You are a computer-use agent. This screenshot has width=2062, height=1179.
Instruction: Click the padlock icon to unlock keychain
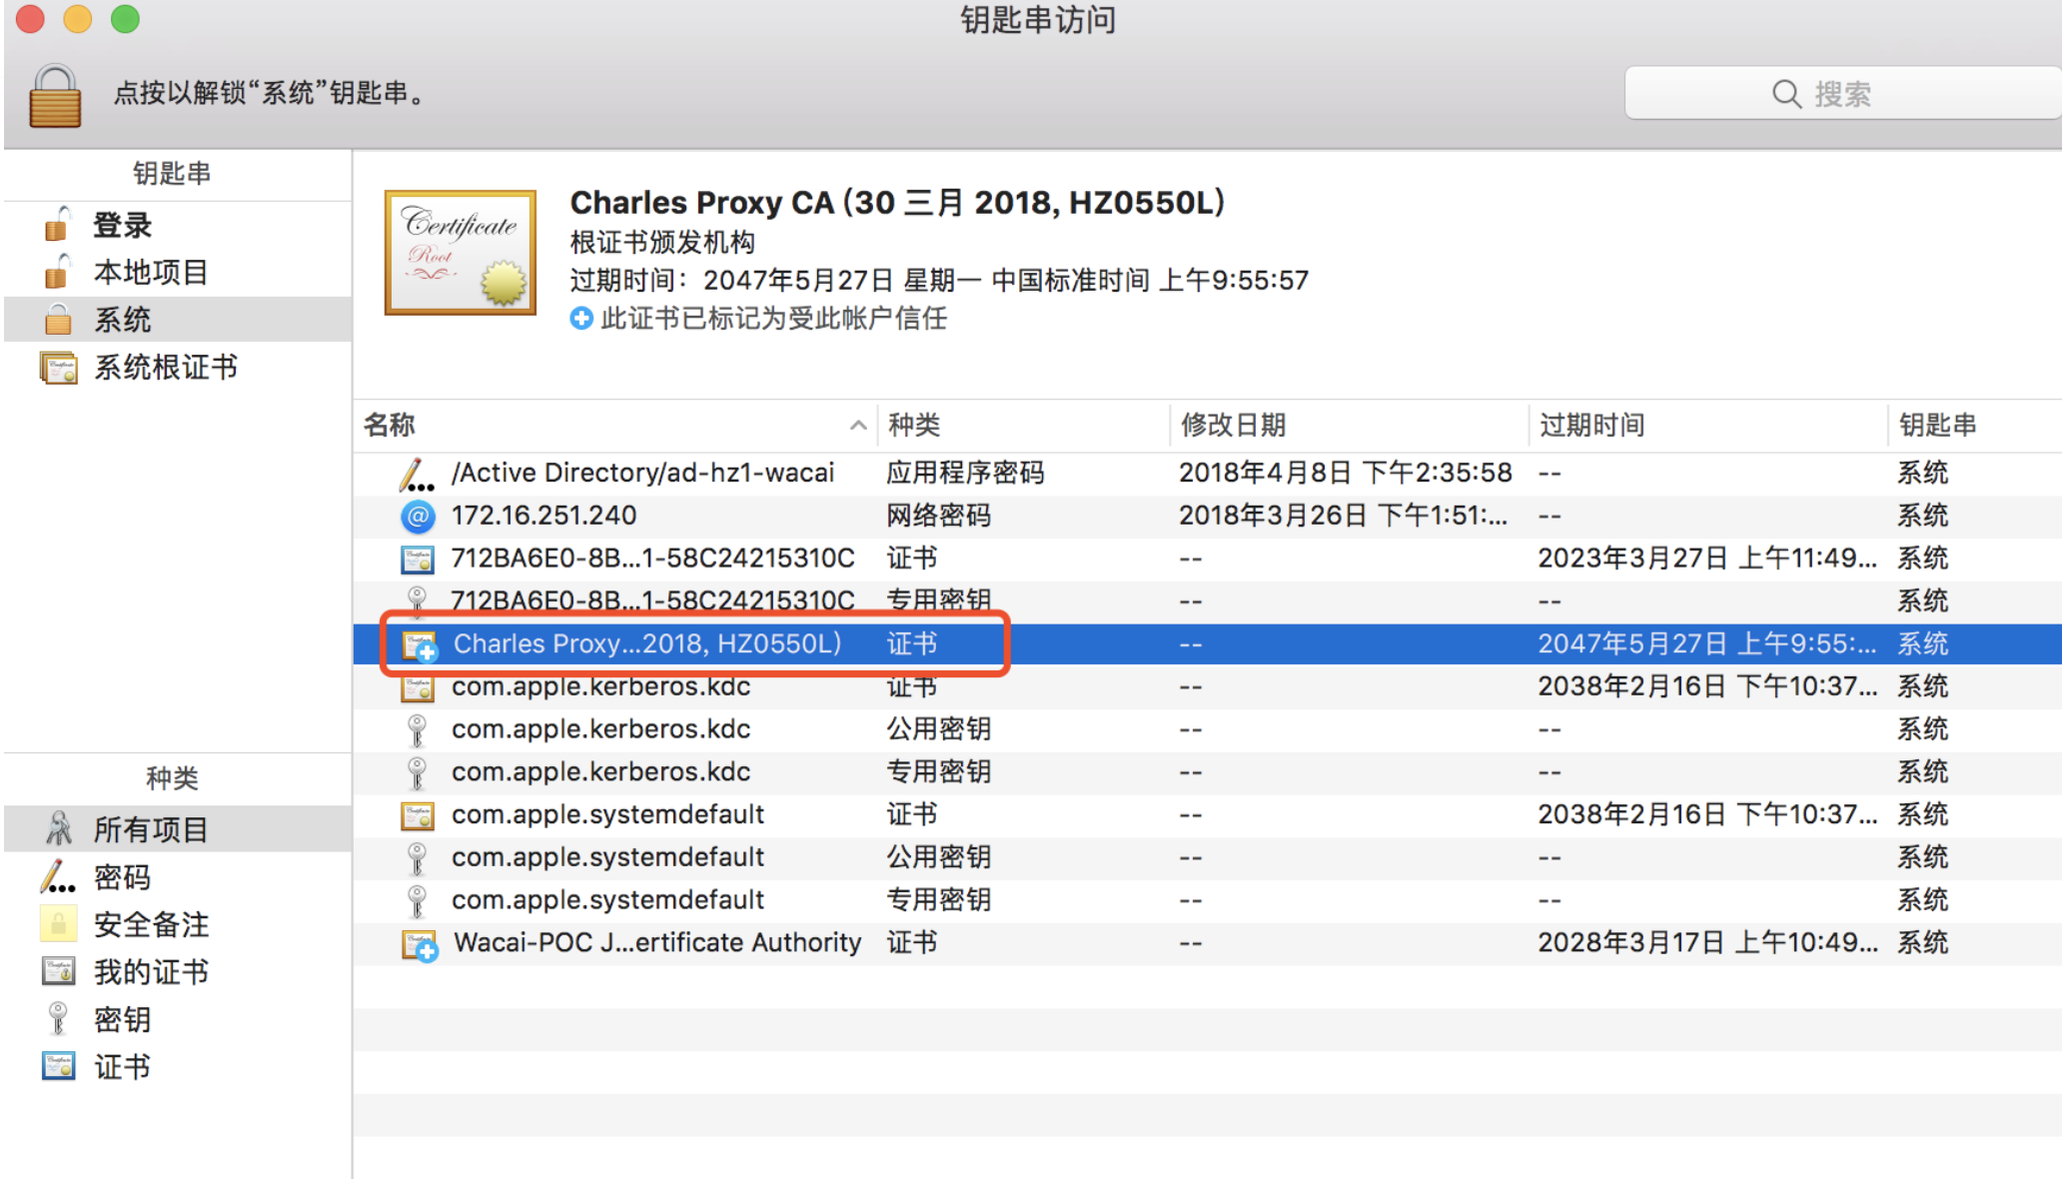point(55,97)
